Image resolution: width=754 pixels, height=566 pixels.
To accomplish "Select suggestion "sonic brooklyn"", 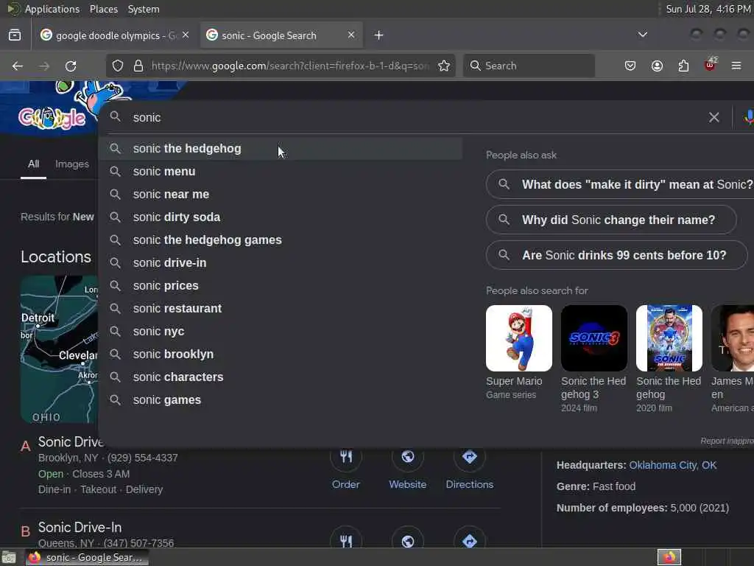I will tap(281, 354).
